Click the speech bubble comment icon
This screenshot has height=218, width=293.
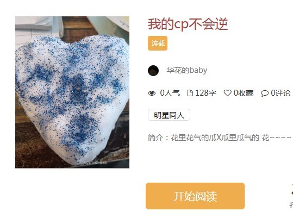(265, 94)
